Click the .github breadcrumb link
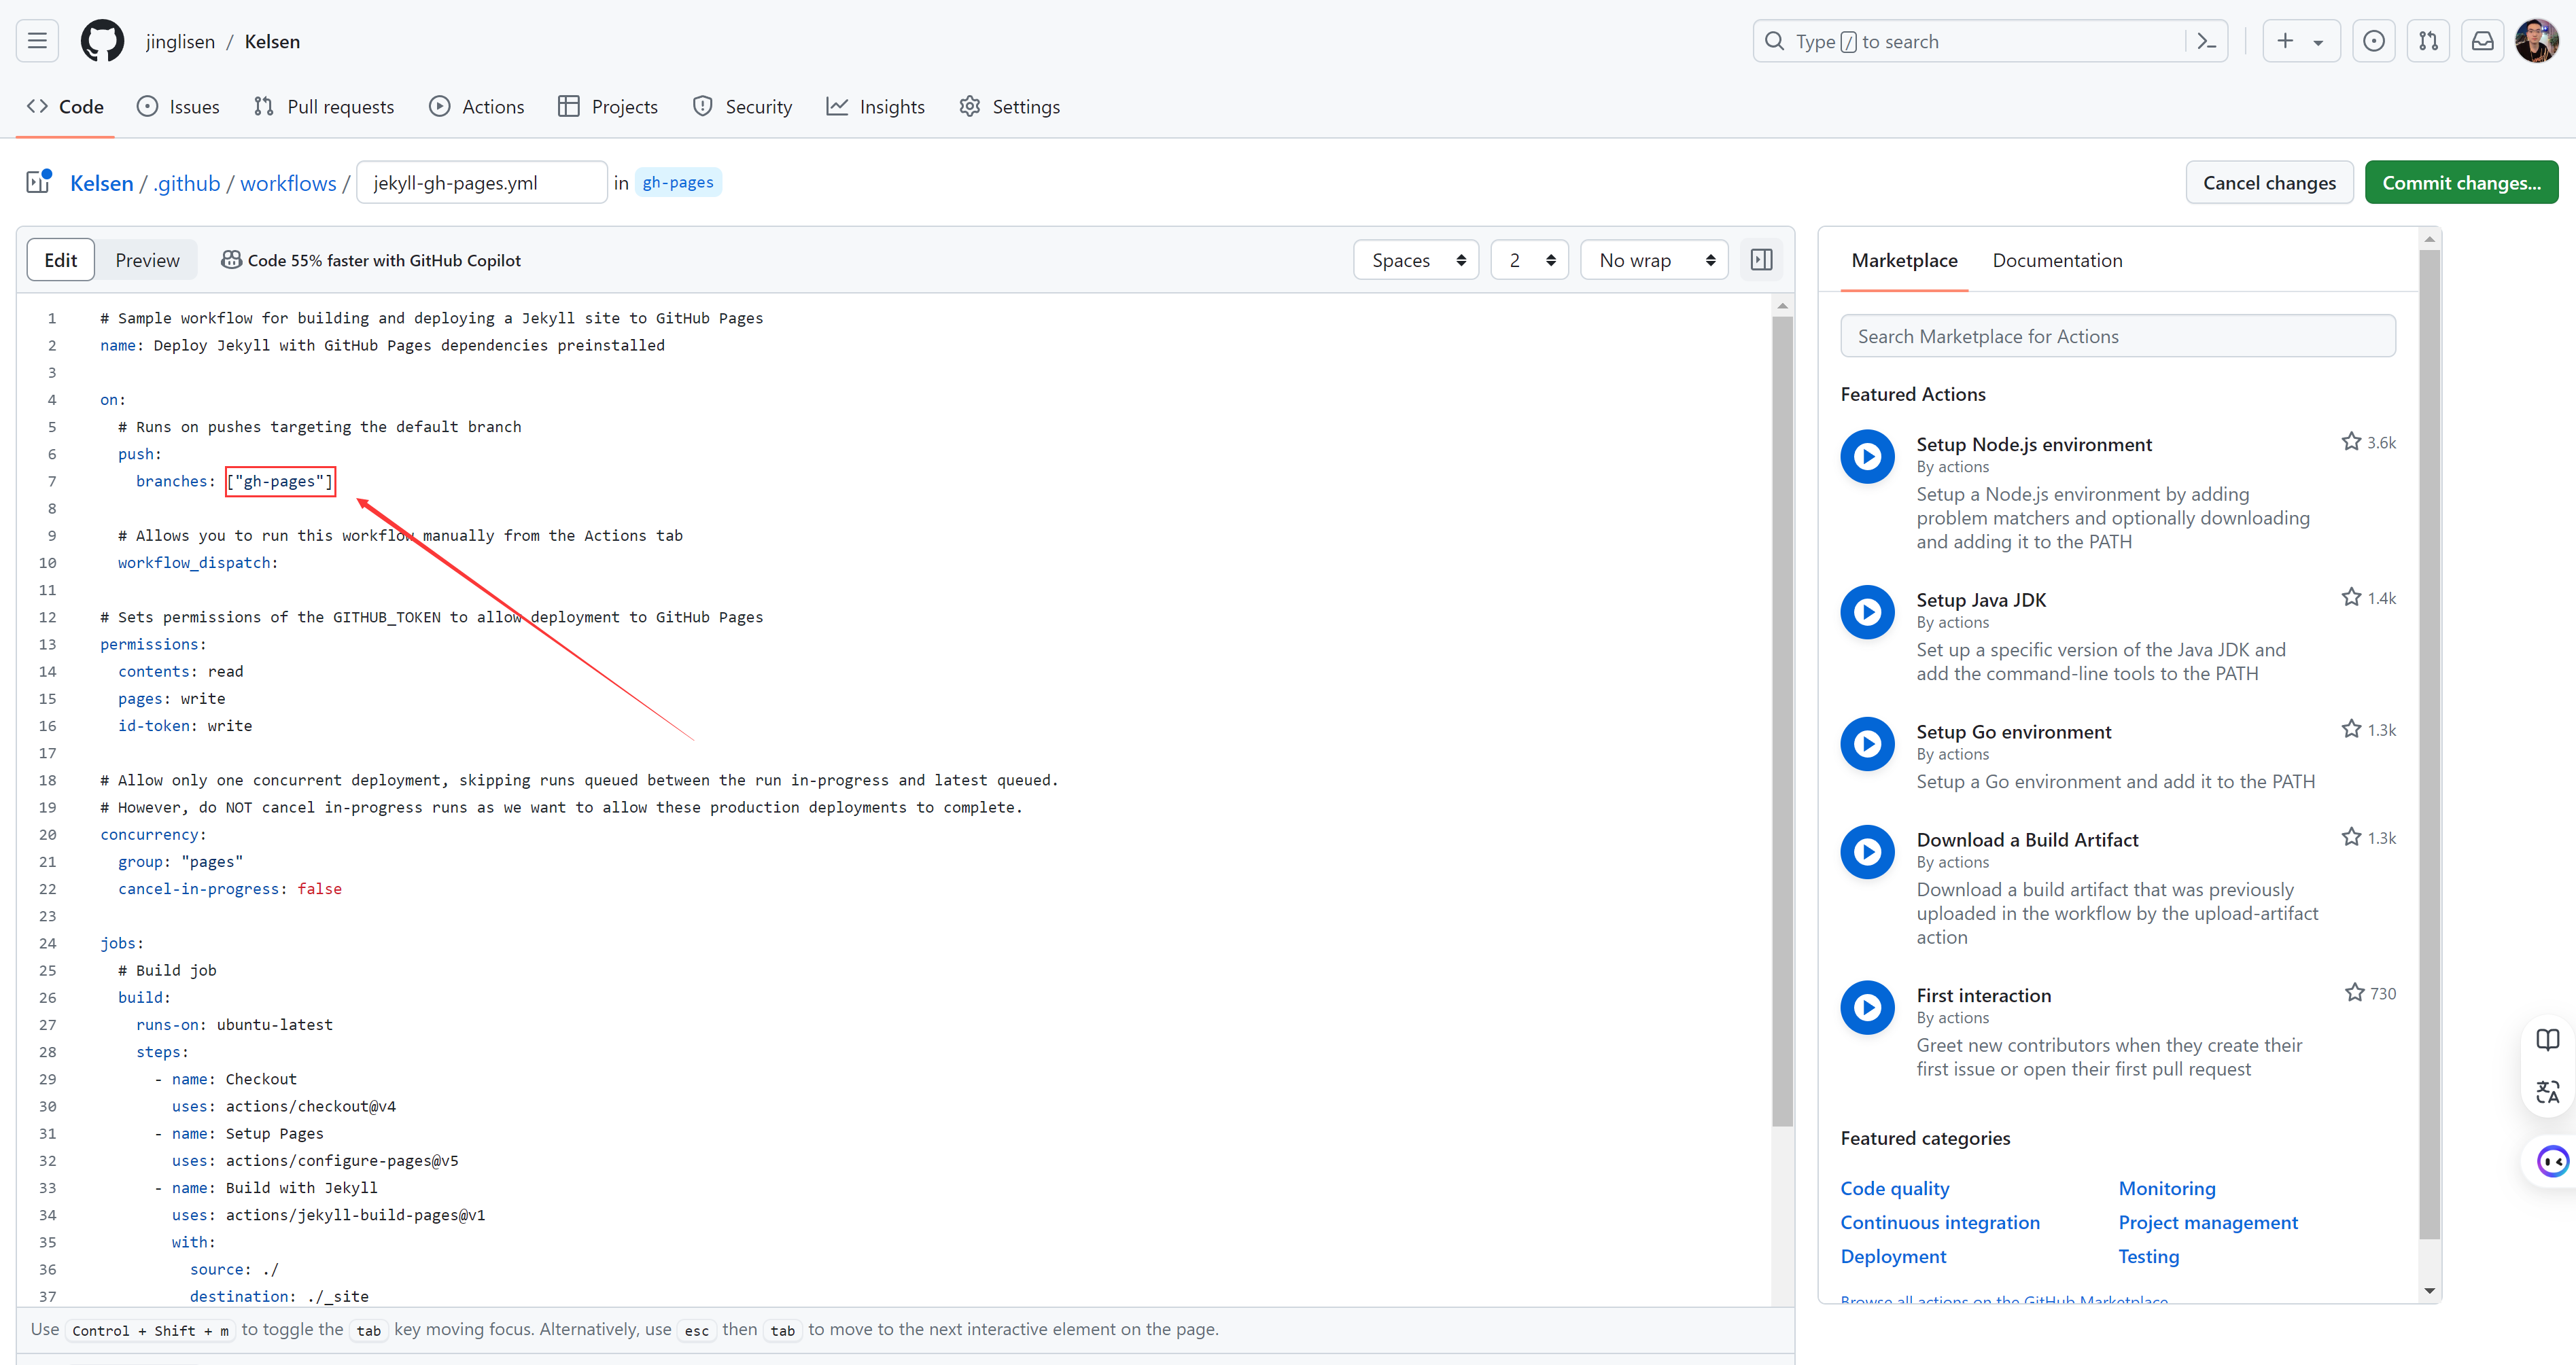The image size is (2576, 1365). pos(187,183)
